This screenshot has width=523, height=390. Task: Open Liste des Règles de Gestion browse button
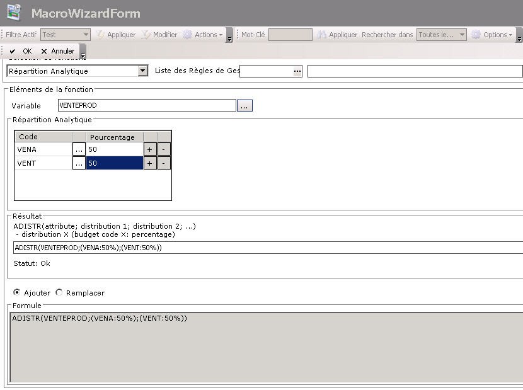[297, 71]
